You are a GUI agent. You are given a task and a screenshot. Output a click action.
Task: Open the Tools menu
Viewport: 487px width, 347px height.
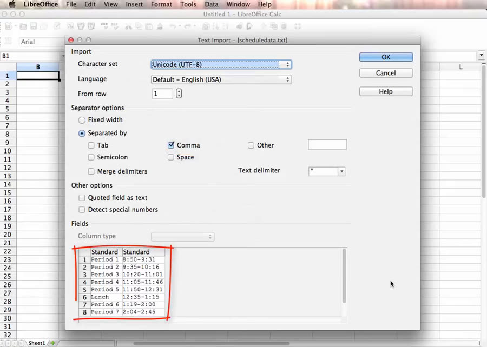click(x=188, y=4)
